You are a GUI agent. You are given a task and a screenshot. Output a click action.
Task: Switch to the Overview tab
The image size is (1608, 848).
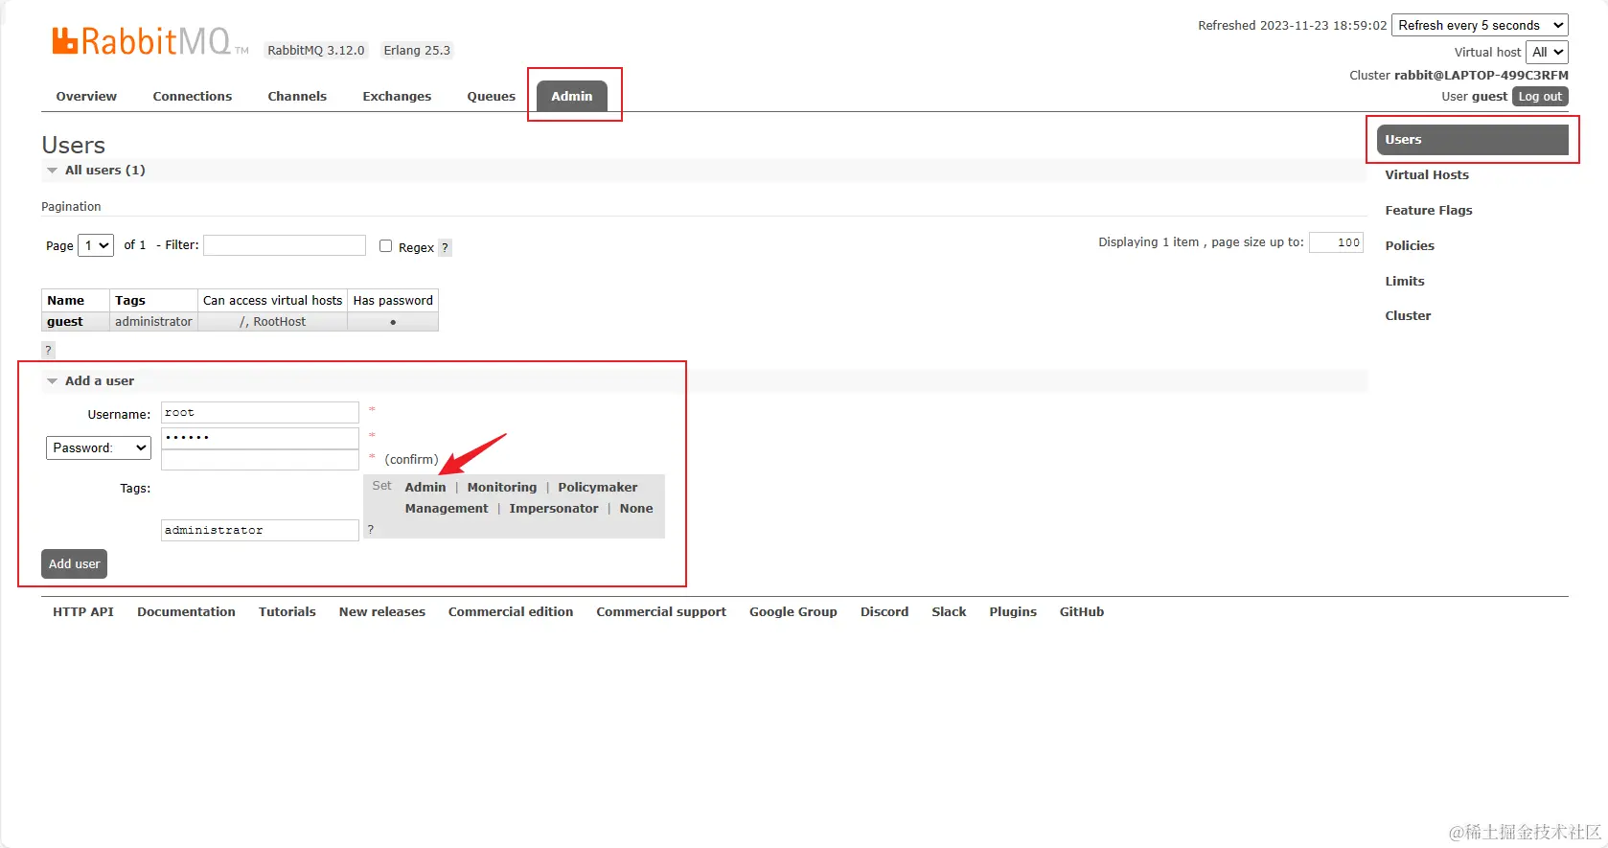point(86,96)
